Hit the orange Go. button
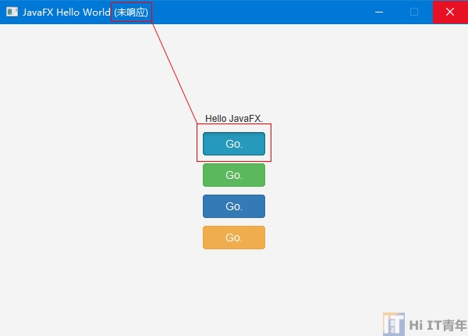The height and width of the screenshot is (336, 468). point(234,238)
